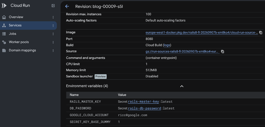Image resolution: width=265 pixels, height=127 pixels.
Task: Open more options for Services
Action: [x=53, y=26]
